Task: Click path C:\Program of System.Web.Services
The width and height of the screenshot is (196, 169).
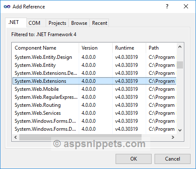Action: click(162, 113)
